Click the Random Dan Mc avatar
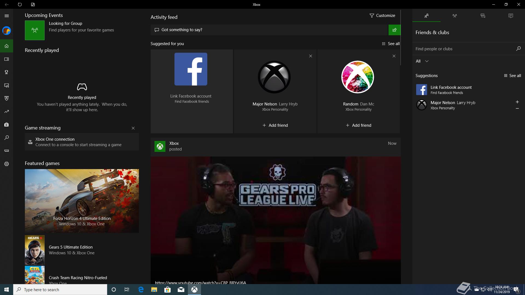Viewport: 525px width, 295px height. [358, 77]
